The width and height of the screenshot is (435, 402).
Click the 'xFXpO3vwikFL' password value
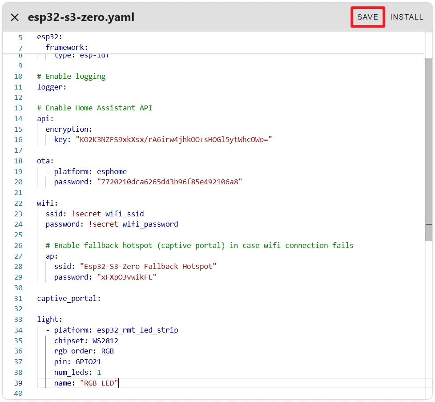(127, 277)
